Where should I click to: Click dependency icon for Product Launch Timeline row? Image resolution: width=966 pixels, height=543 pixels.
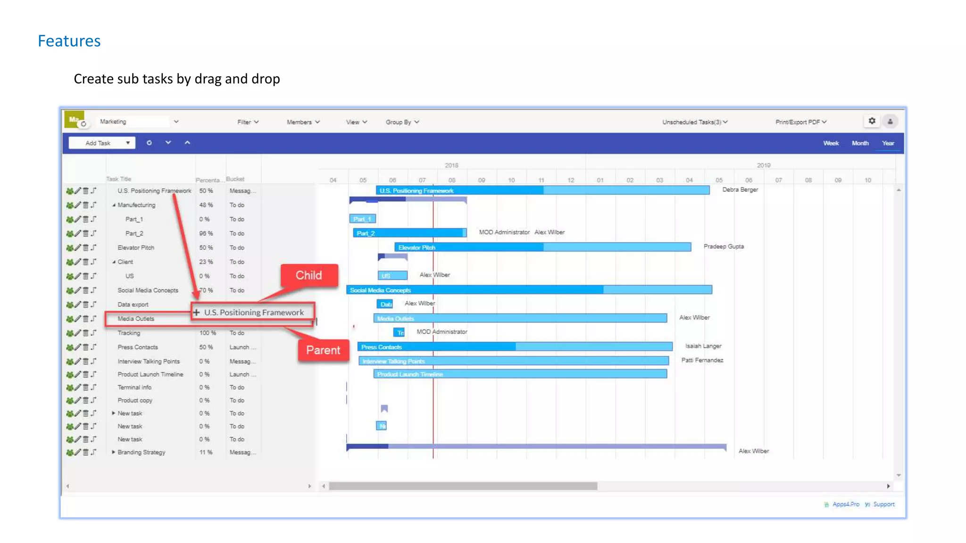pyautogui.click(x=93, y=374)
